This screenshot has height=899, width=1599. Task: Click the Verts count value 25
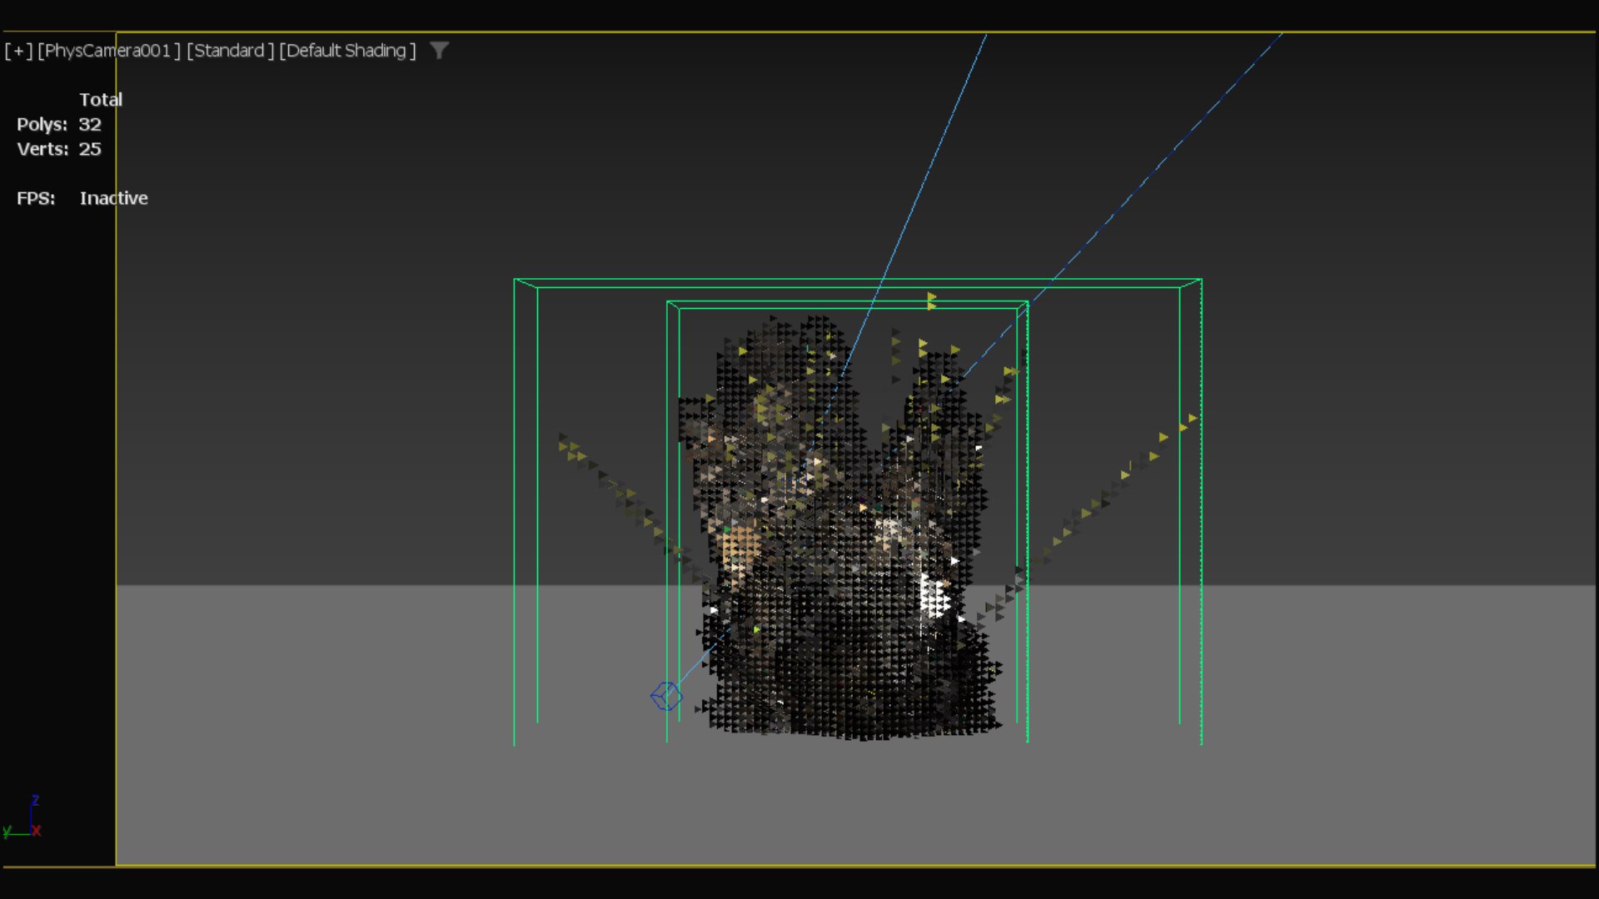click(90, 149)
